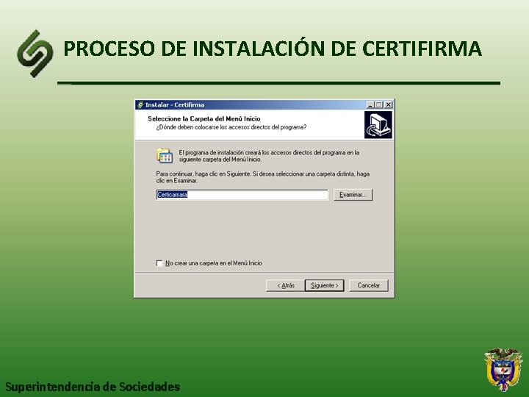
Task: Open folder browser via Examinar button
Action: pos(353,195)
